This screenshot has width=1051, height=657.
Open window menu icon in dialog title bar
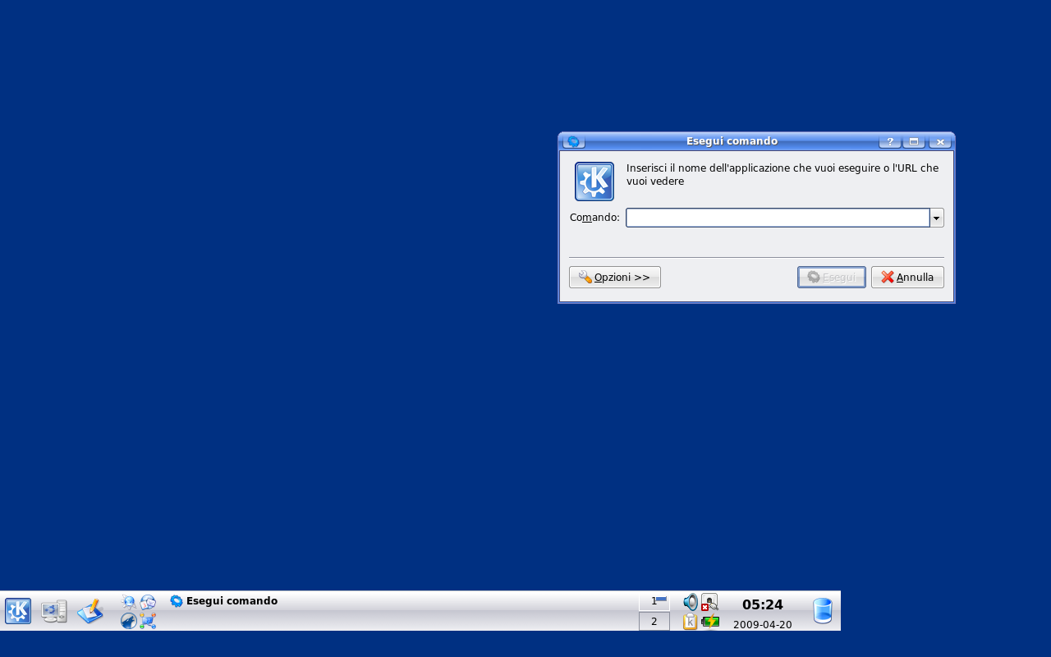tap(573, 141)
